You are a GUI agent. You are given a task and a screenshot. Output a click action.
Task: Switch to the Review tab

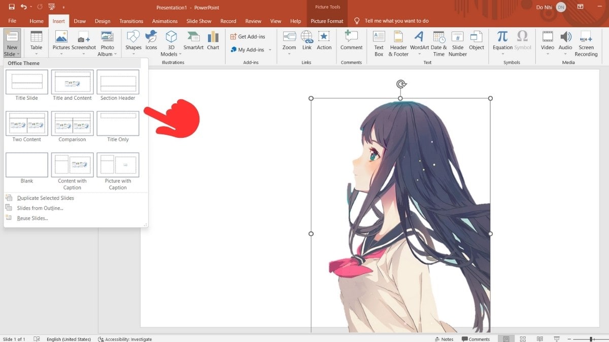point(253,21)
